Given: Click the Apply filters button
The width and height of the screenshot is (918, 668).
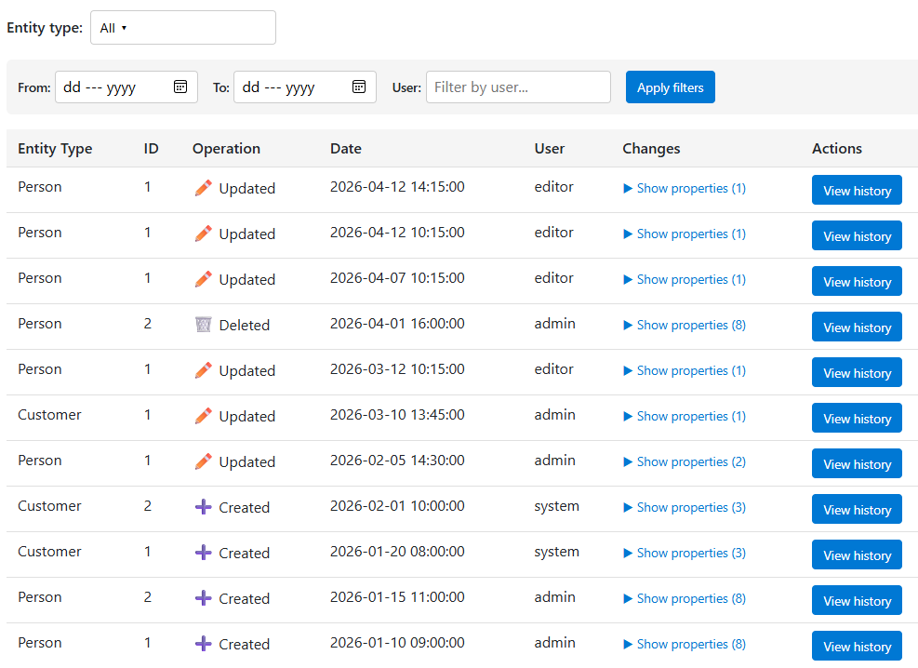Looking at the screenshot, I should pos(671,87).
